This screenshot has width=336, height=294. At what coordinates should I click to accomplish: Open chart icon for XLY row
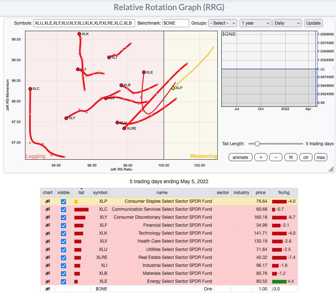(x=48, y=218)
